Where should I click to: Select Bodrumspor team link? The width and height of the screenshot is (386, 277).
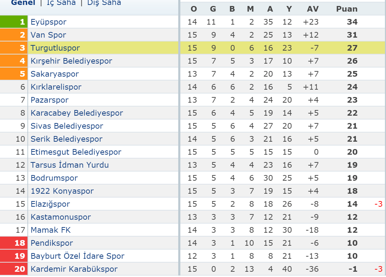pos(54,178)
